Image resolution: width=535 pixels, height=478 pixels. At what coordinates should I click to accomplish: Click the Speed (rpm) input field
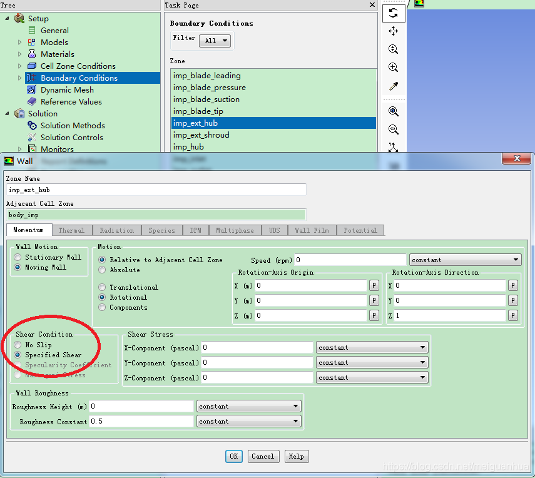point(350,260)
